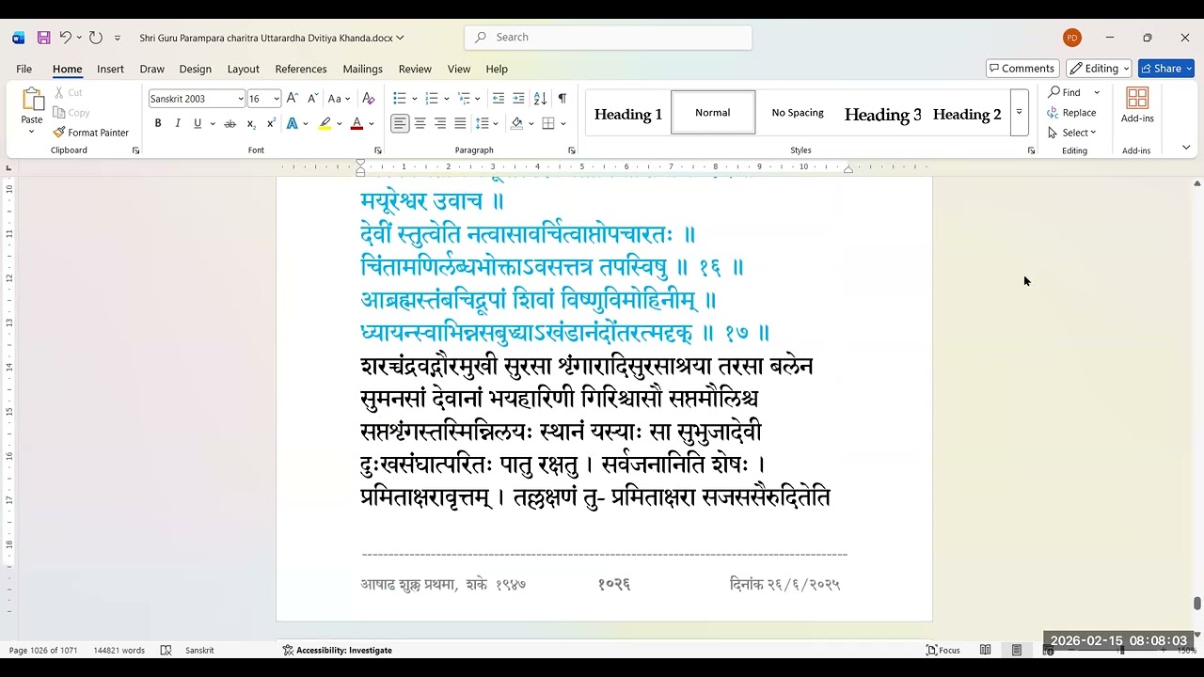Image resolution: width=1204 pixels, height=677 pixels.
Task: Click the title bar Search box
Action: 608,38
